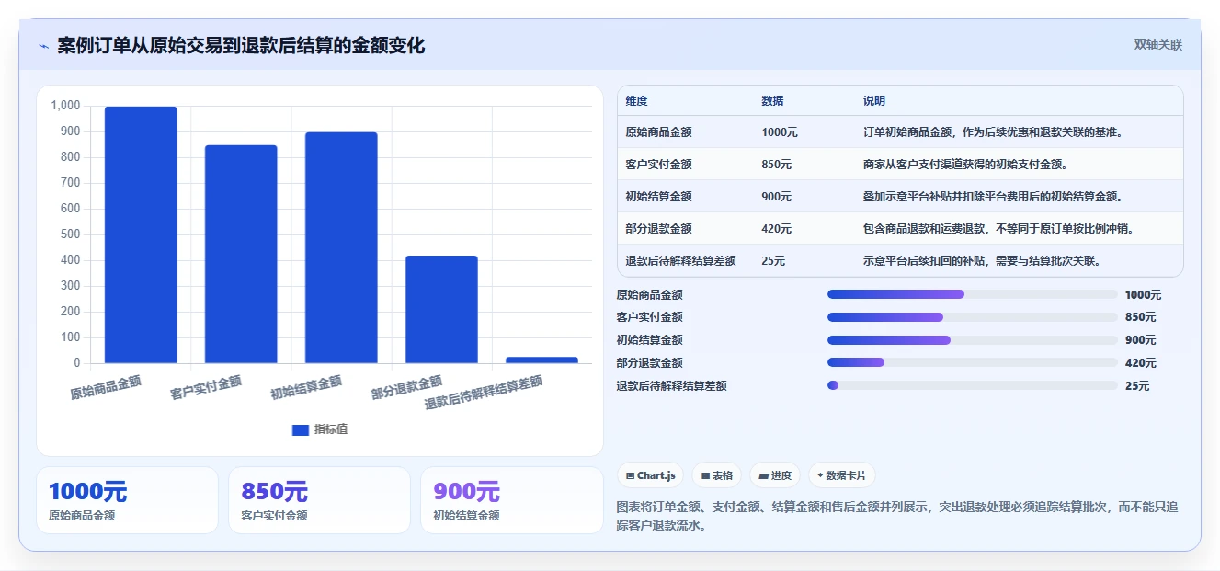The image size is (1220, 571).
Task: Click the 客户实付金额 bar in chart
Action: [241, 254]
